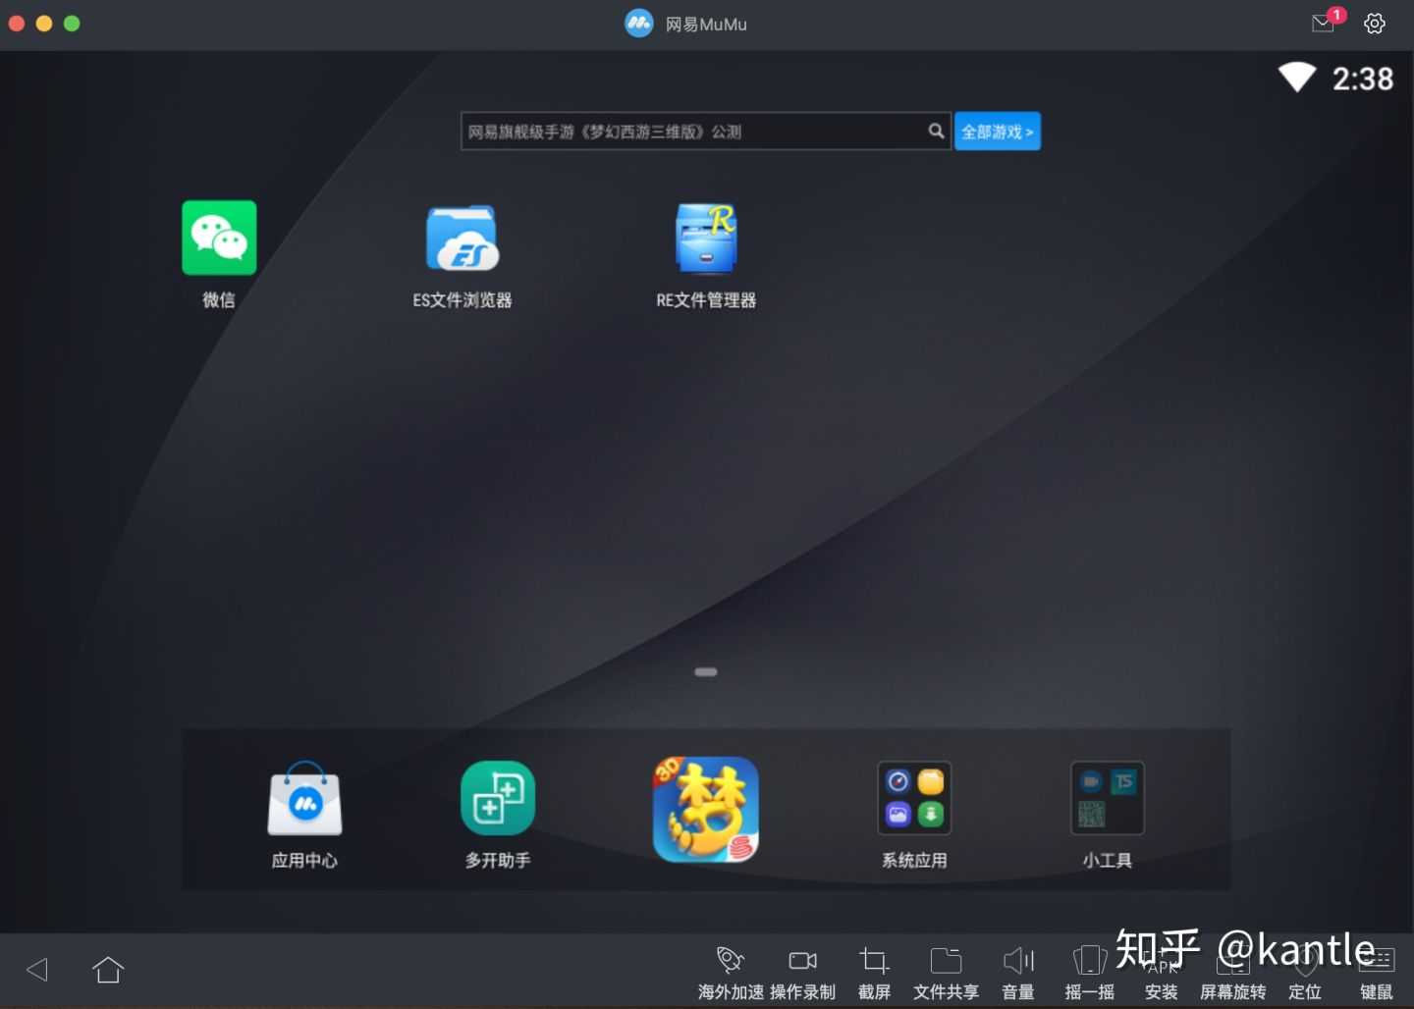Viewport: 1414px width, 1009px height.
Task: Open the mail notifications envelope
Action: click(1324, 23)
